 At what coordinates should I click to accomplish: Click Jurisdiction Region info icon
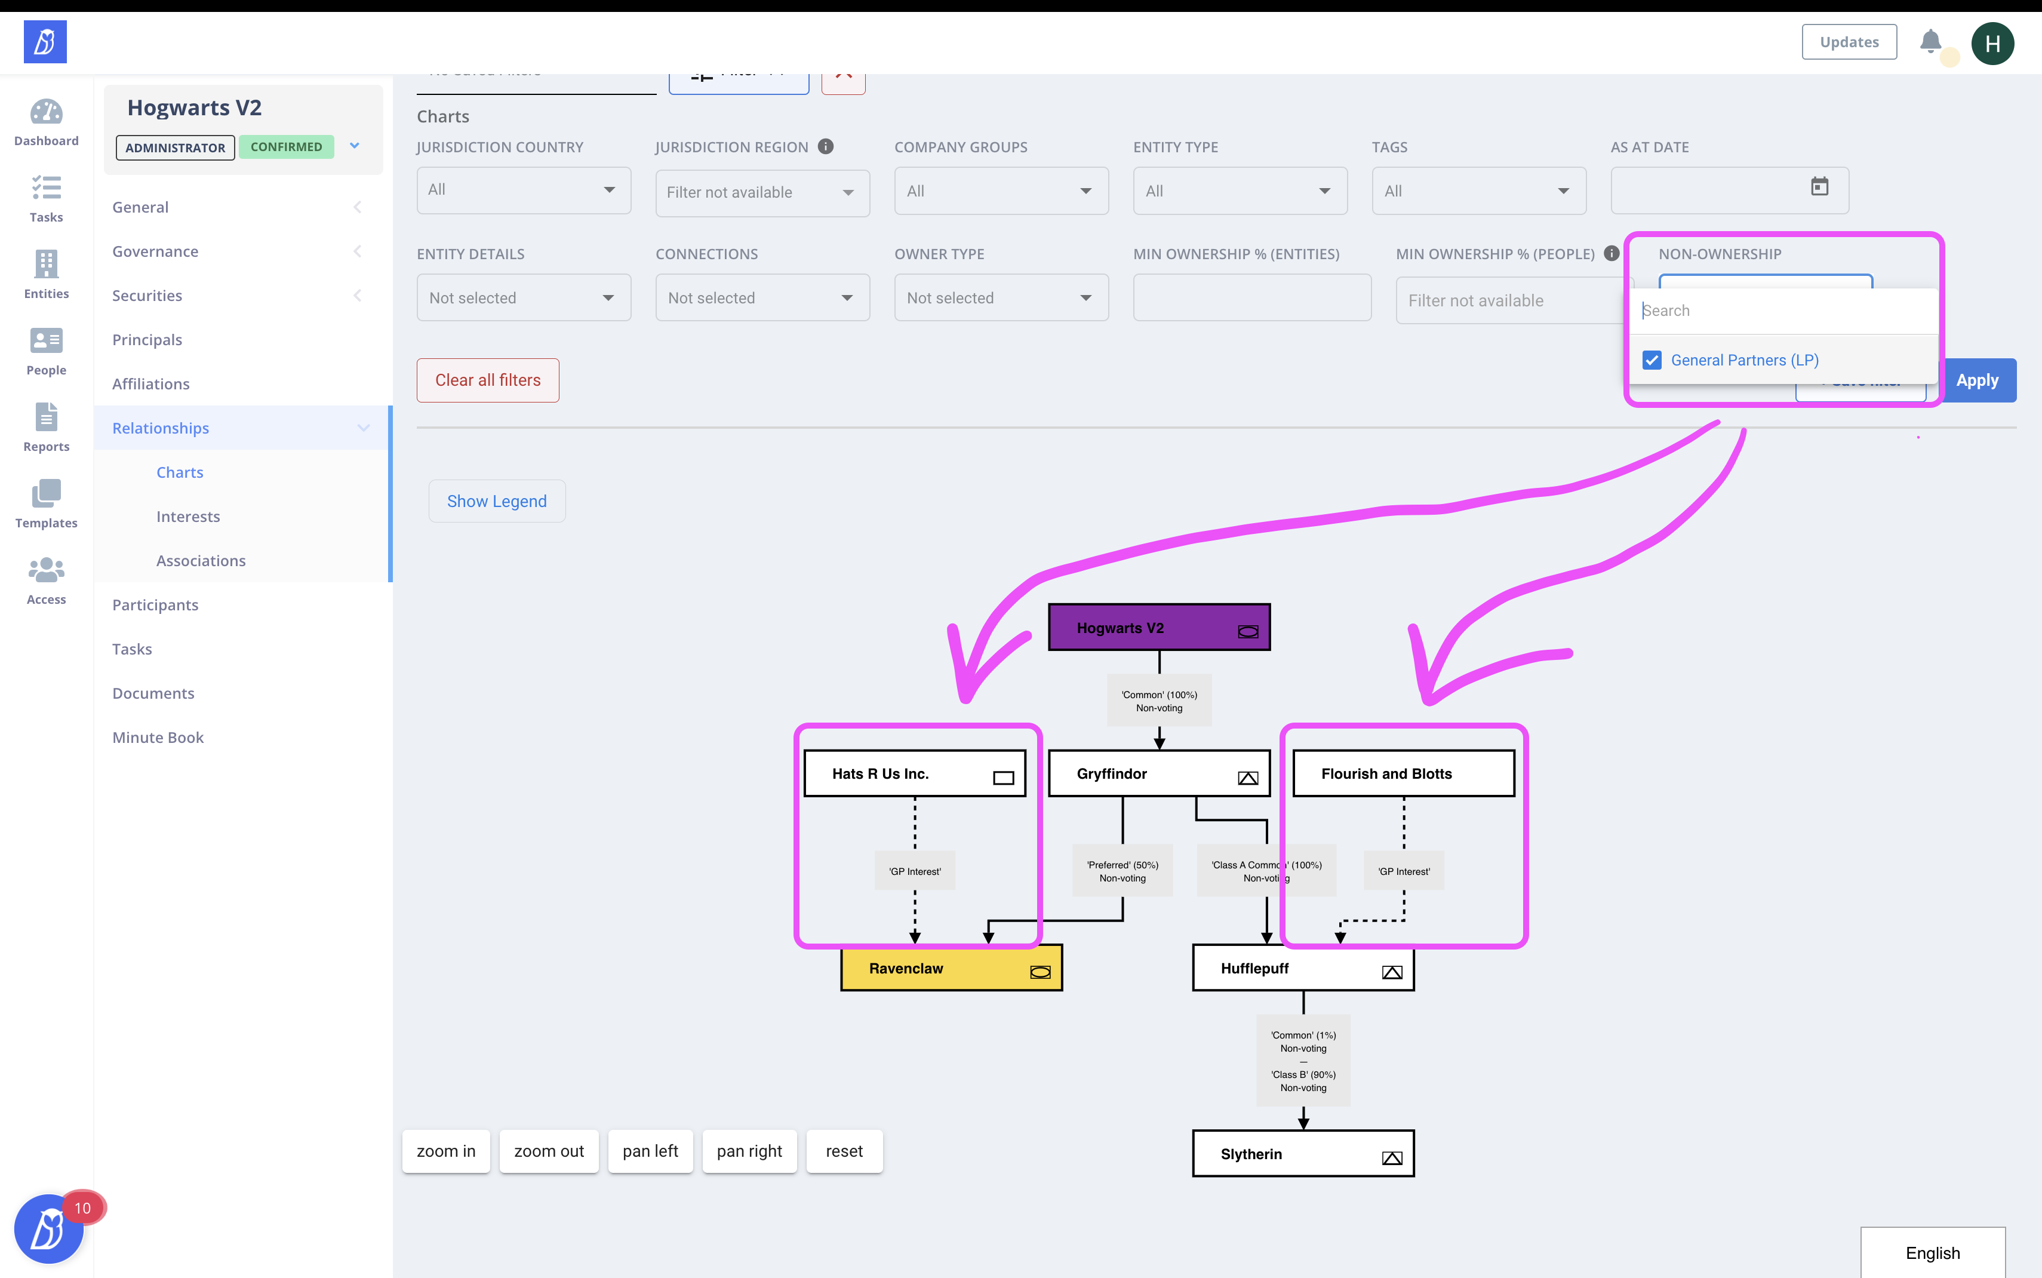point(825,146)
